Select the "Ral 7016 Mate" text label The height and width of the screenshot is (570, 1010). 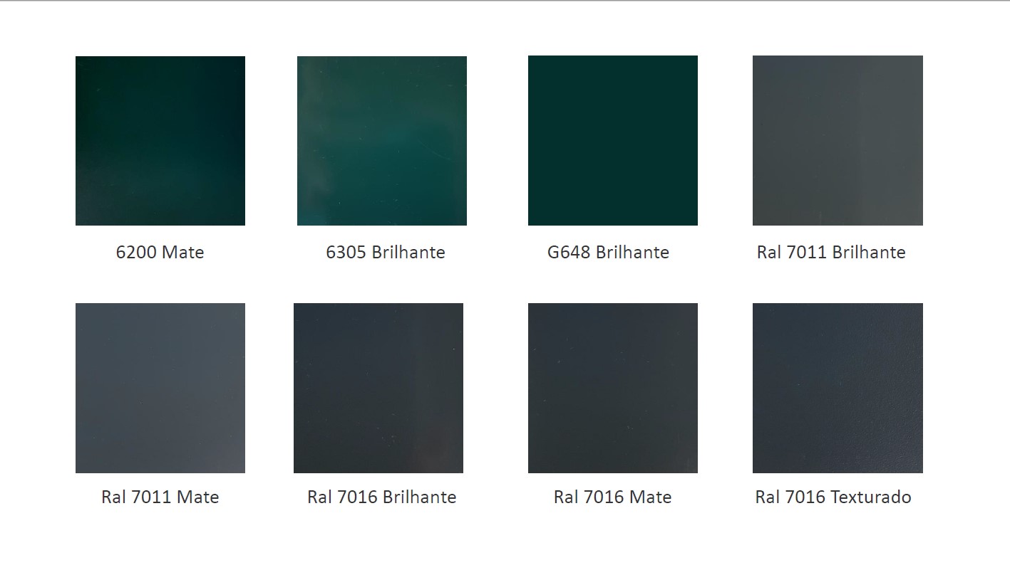pos(612,497)
